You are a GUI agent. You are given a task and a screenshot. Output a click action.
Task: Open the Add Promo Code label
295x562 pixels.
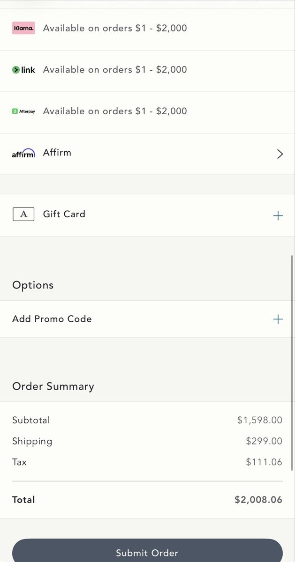[x=52, y=319]
